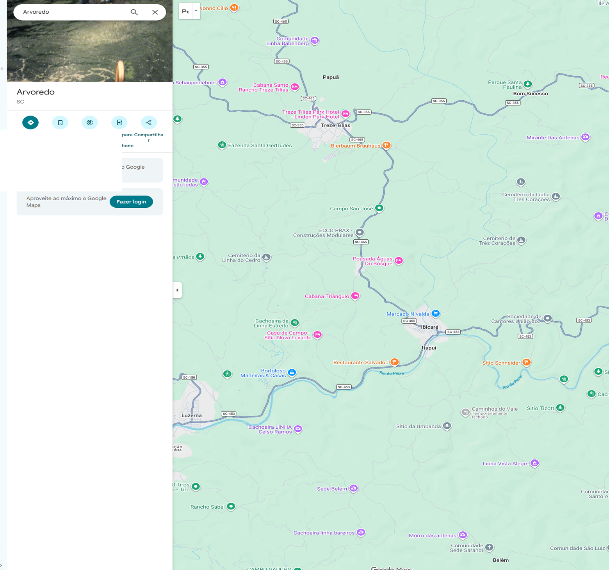Click Rancho Sabei marker
Image resolution: width=609 pixels, height=570 pixels.
(231, 506)
